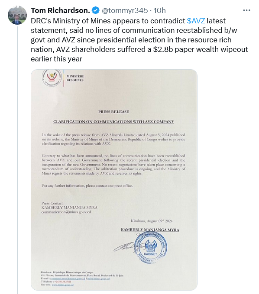Screen dimensions: 259x294
Task: Click the blue verified badge icon
Action: 96,10
